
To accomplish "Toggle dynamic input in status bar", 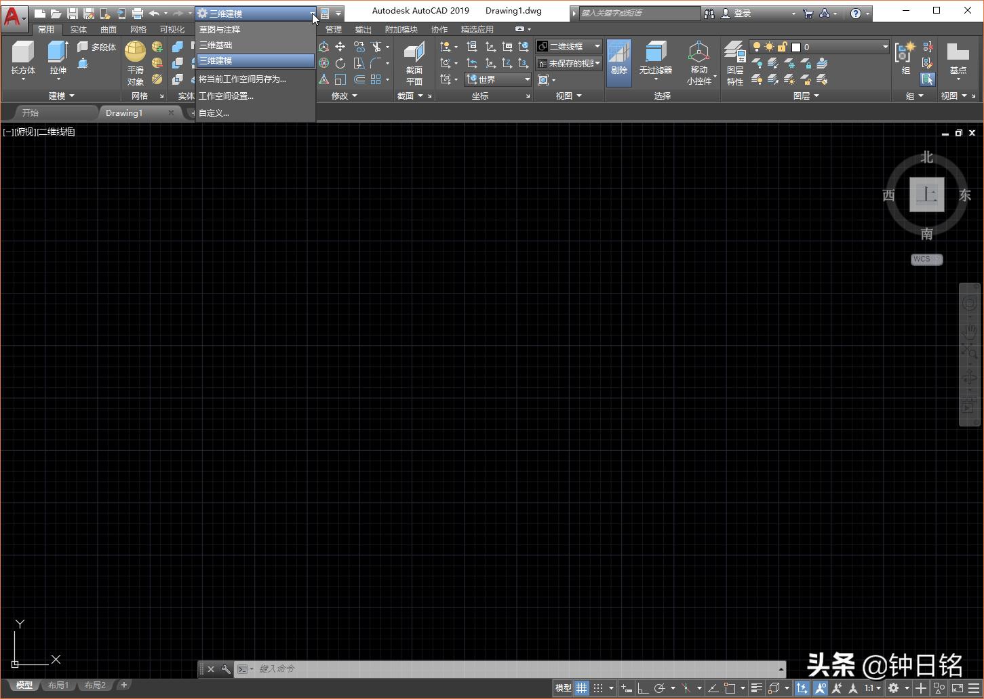I will point(626,688).
